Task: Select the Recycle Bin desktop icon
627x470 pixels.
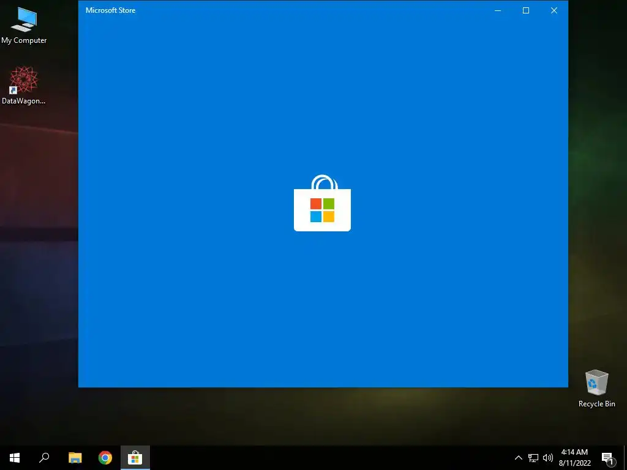Action: (x=596, y=389)
